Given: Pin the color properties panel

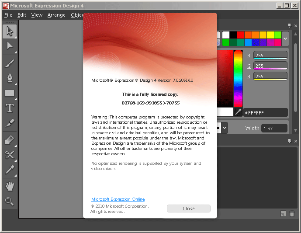Looking at the screenshot, I should coord(289,25).
